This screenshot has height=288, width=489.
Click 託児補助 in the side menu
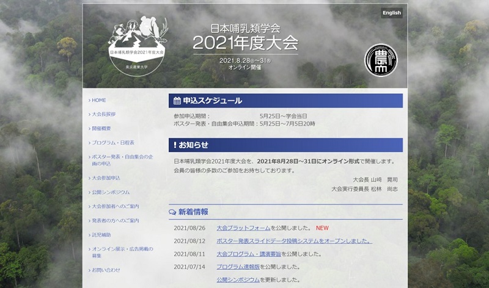coord(101,234)
